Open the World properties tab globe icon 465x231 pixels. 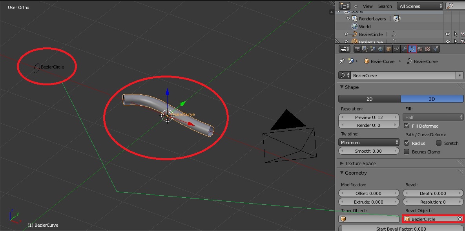click(381, 49)
